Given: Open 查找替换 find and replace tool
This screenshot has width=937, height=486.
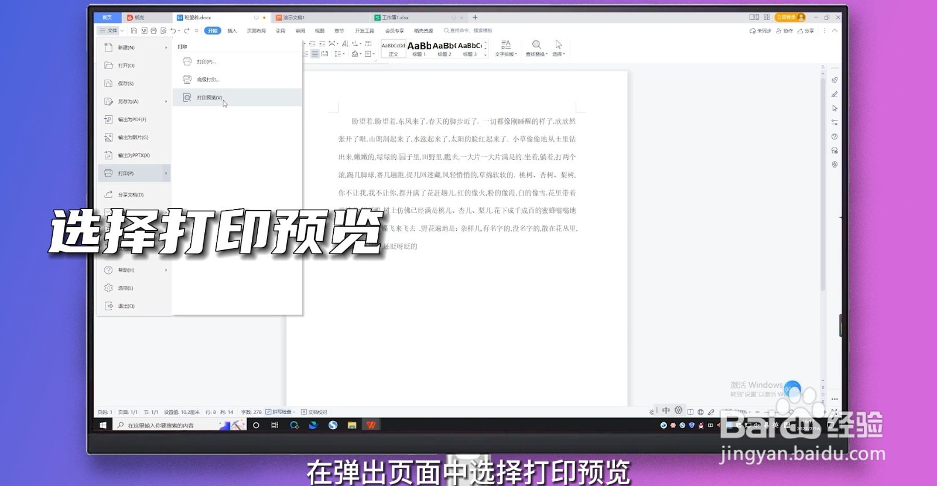Looking at the screenshot, I should click(x=536, y=49).
